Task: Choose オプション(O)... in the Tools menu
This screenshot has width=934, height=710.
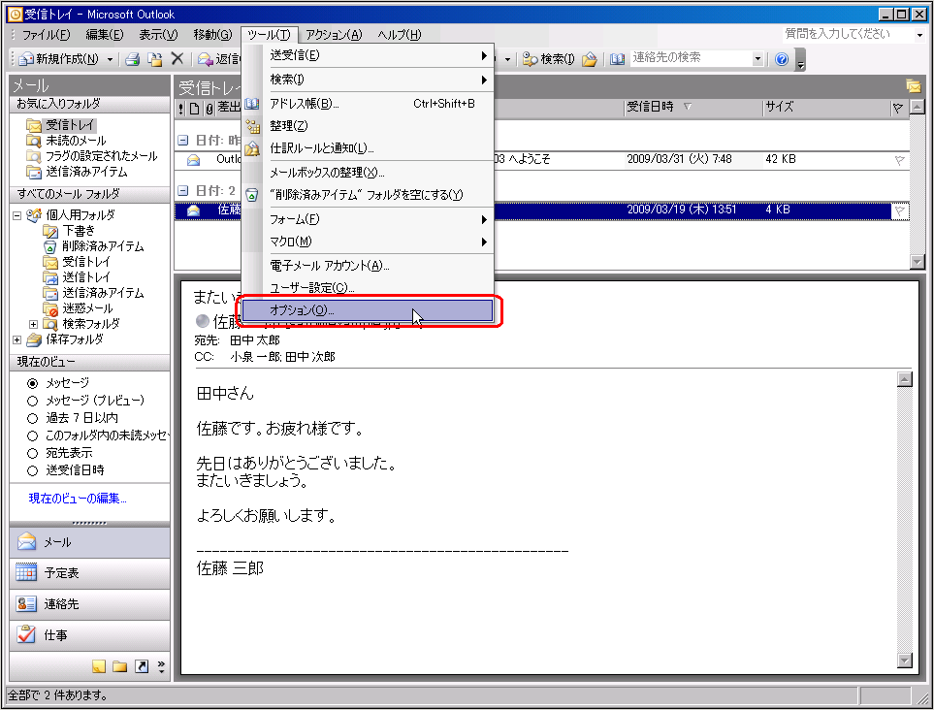Action: [368, 310]
